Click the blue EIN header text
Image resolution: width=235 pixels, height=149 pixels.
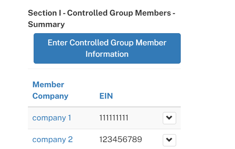tap(106, 96)
